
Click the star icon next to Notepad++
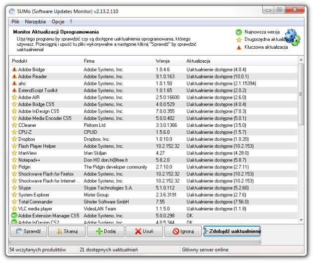tap(14, 160)
